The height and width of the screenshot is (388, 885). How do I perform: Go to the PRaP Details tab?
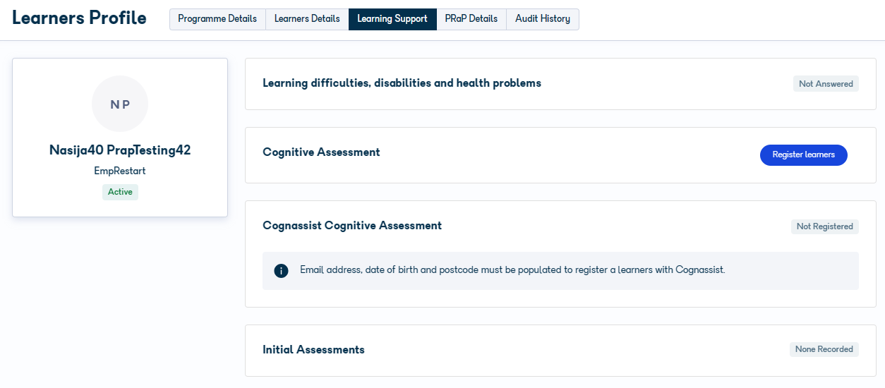tap(471, 19)
